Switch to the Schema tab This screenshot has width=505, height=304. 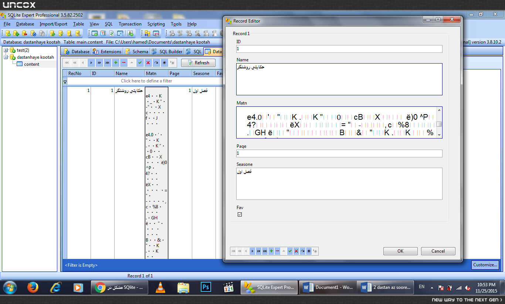coord(137,52)
